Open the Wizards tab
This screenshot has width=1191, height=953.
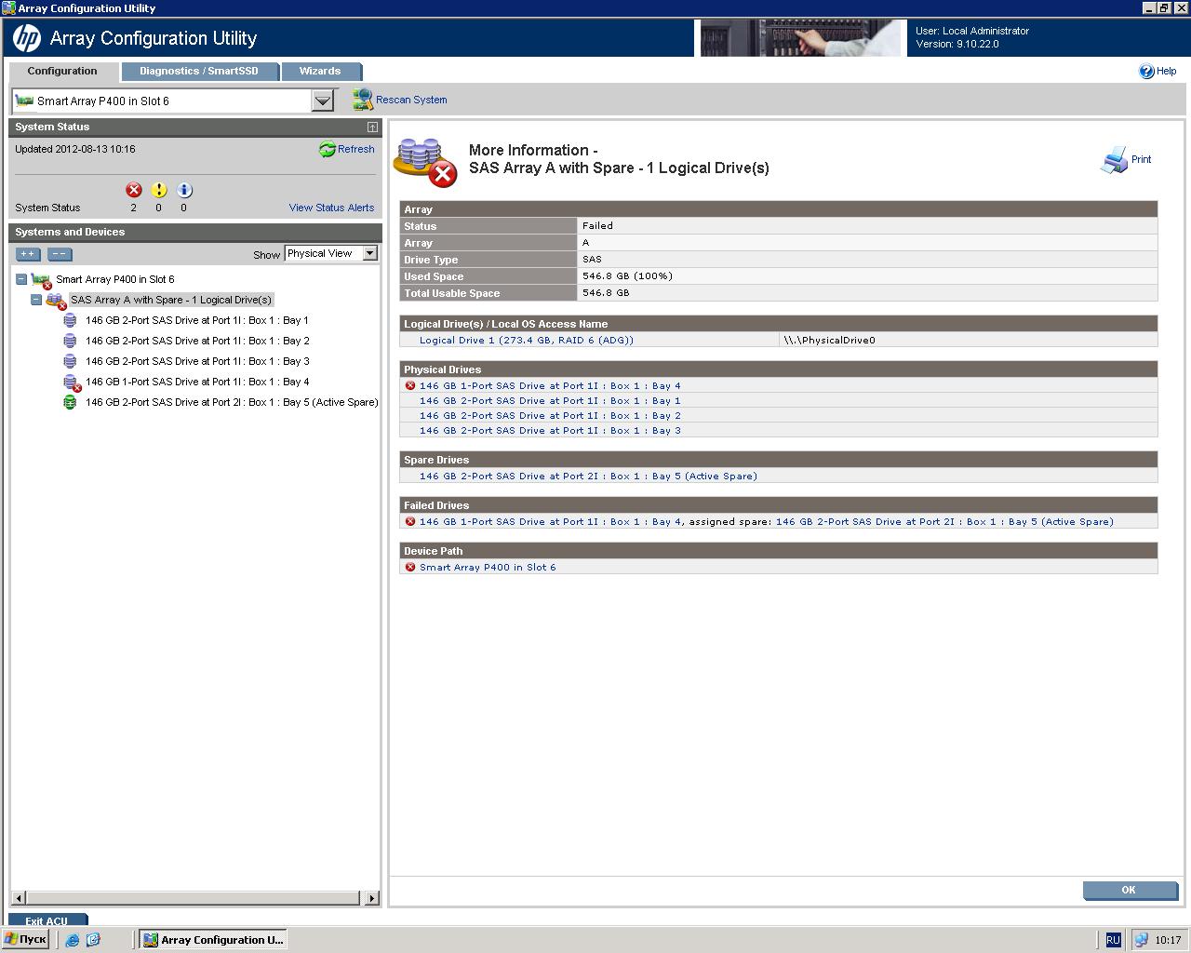[x=319, y=71]
